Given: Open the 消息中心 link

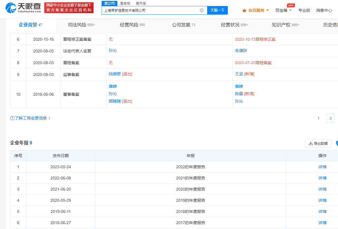Looking at the screenshot, I should tap(324, 10).
